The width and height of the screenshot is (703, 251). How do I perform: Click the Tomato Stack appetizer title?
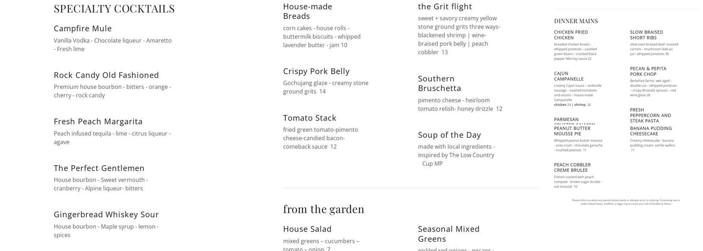pos(310,117)
